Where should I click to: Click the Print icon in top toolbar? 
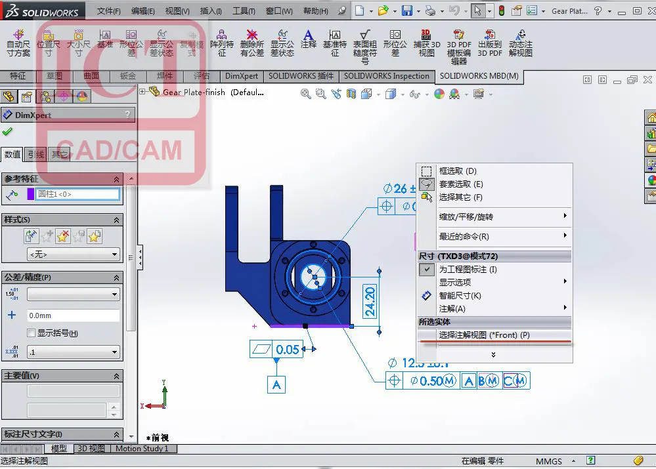431,11
